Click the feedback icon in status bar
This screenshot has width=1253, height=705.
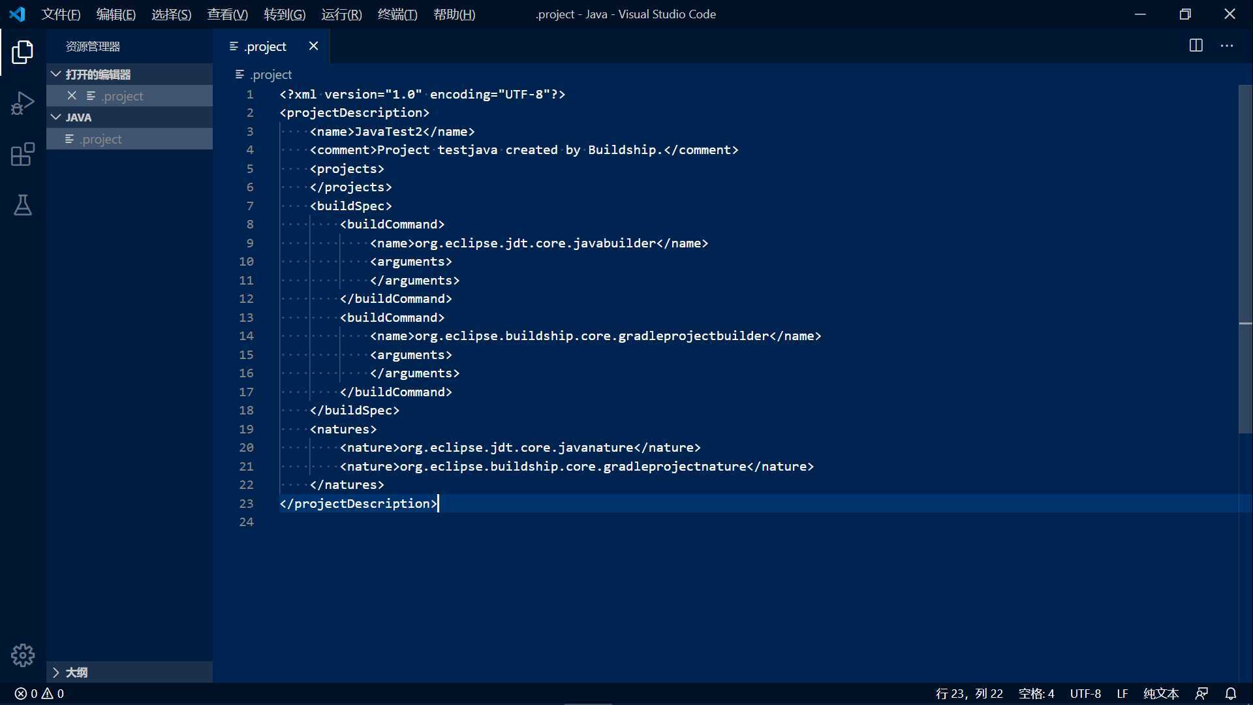click(1201, 694)
